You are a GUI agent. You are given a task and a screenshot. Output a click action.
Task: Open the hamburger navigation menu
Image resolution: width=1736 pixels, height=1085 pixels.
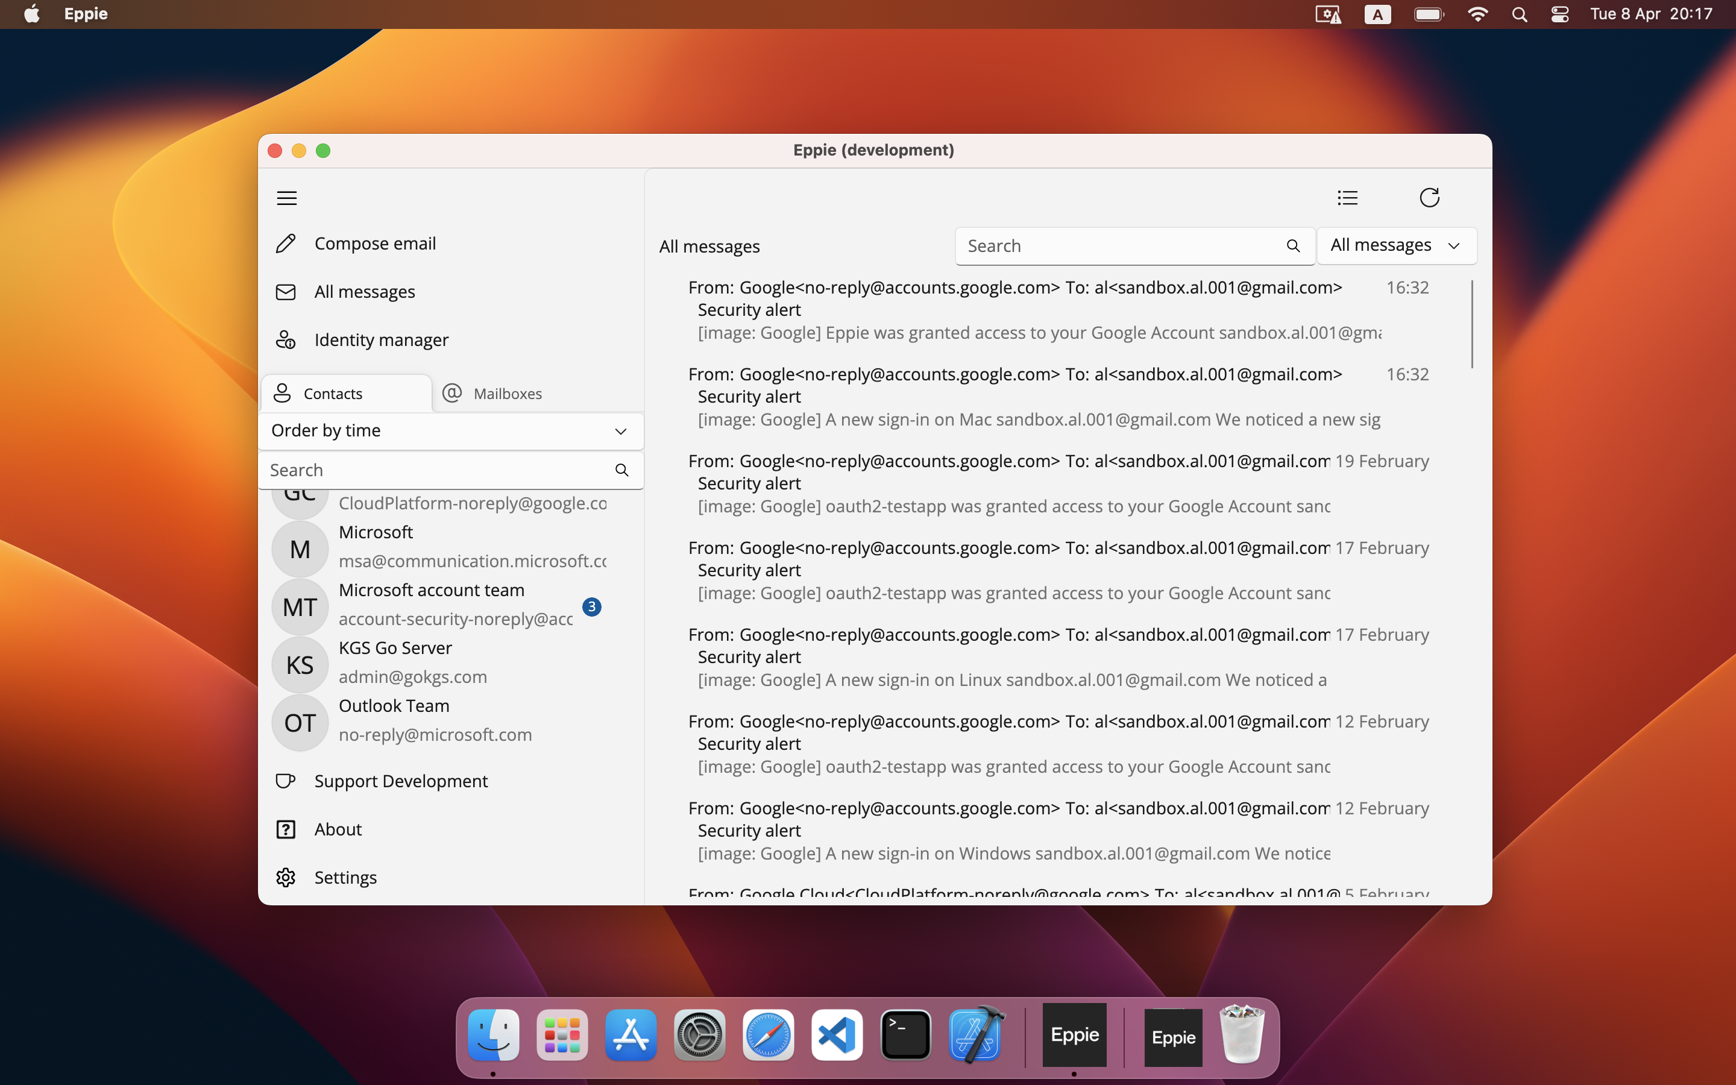coord(287,197)
